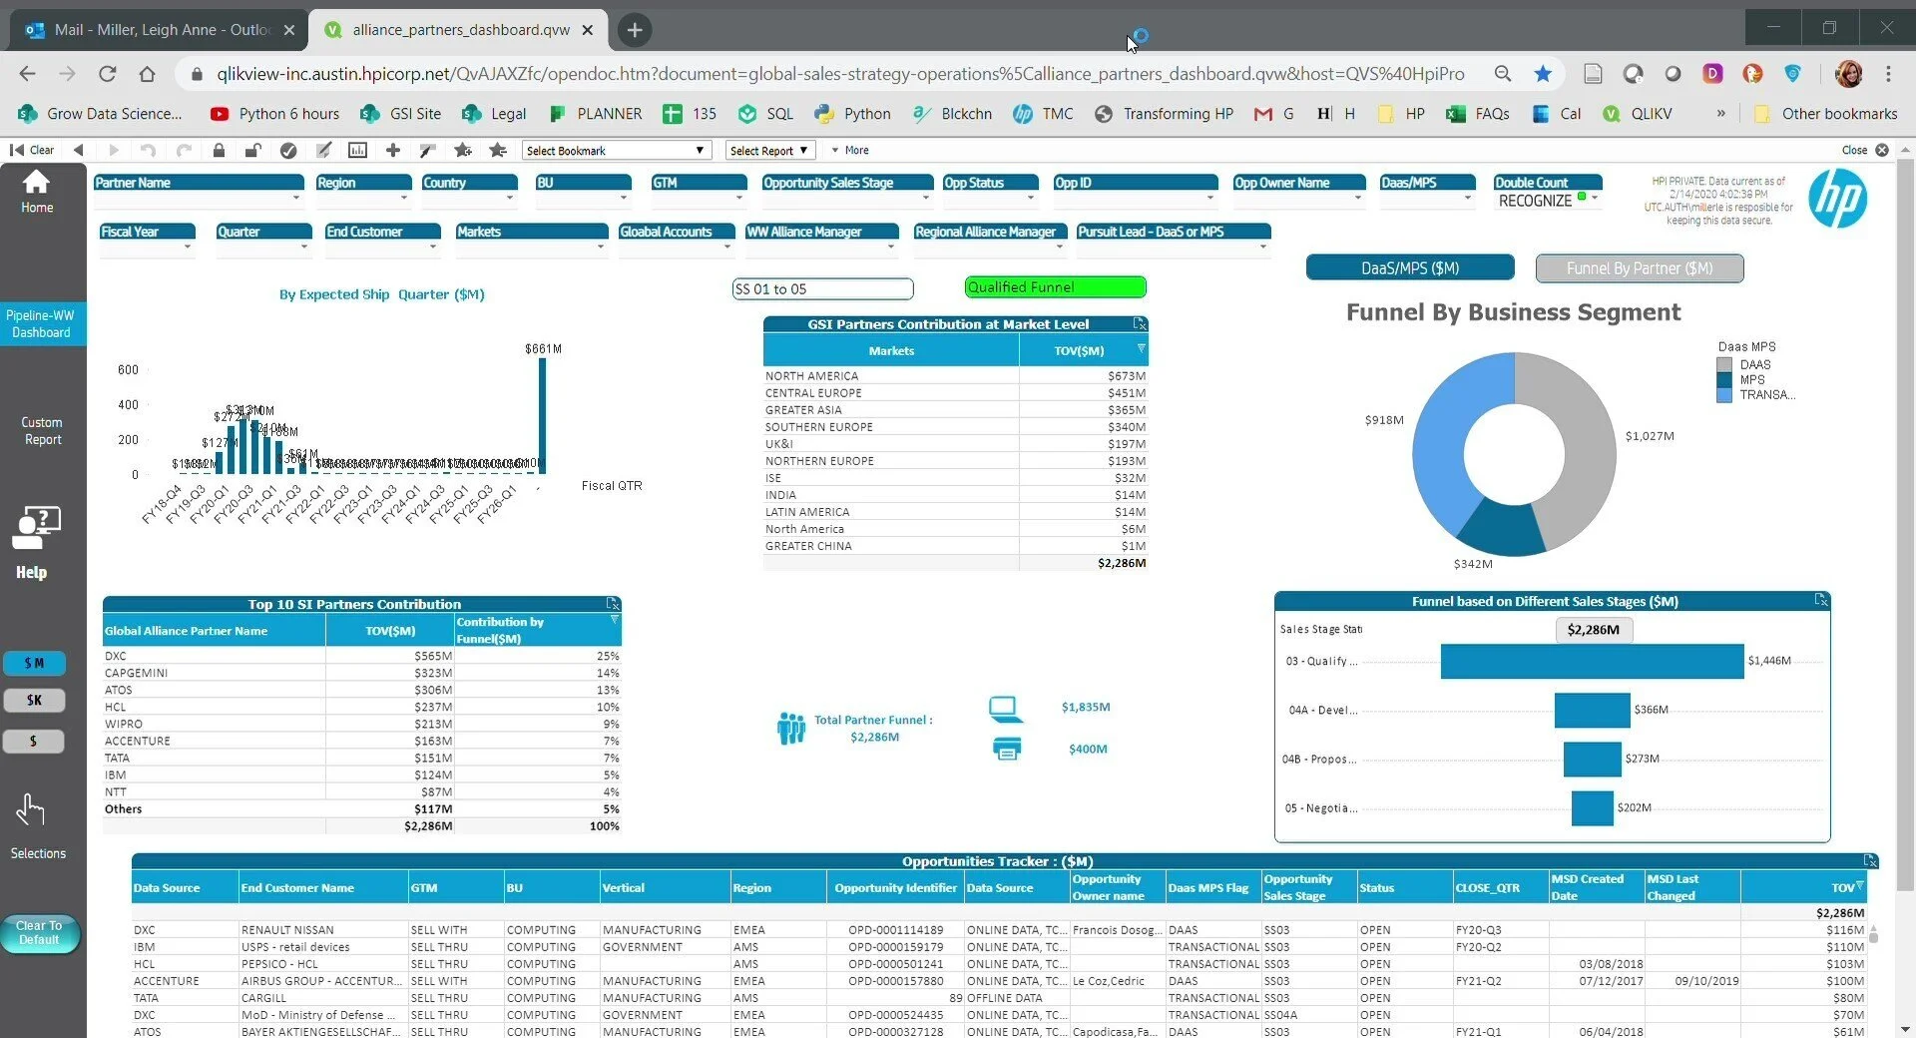The image size is (1916, 1038).
Task: Go back one selection step
Action: pyautogui.click(x=78, y=150)
